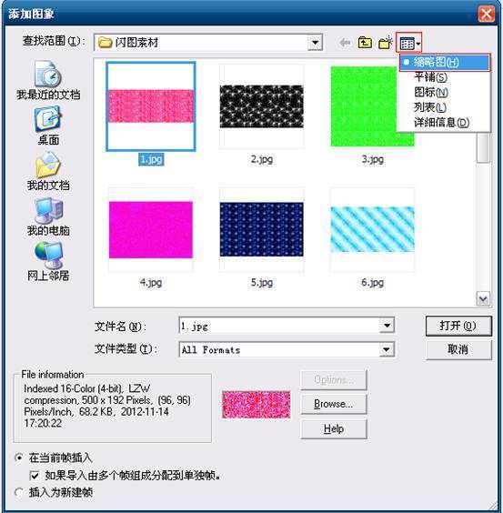503x513 pixels.
Task: Open the 我的文档 folder shortcut
Action: [x=48, y=171]
